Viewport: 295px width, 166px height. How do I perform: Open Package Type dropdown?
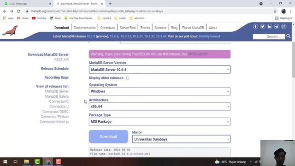point(159,122)
